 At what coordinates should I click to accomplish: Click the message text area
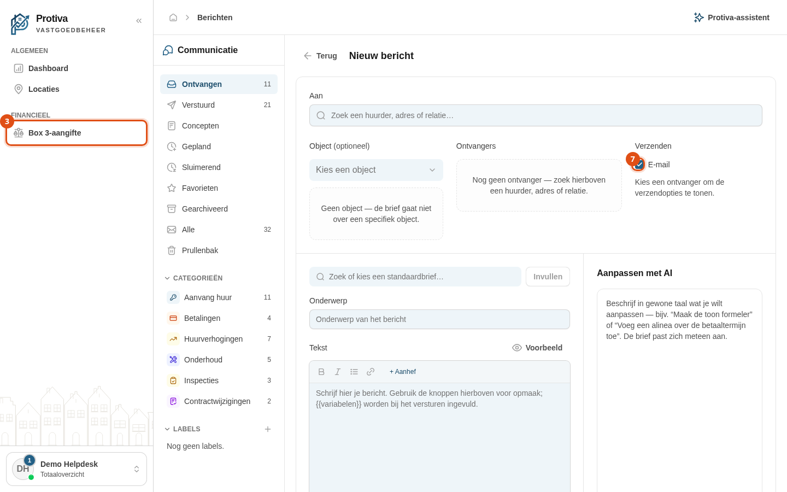point(439,437)
